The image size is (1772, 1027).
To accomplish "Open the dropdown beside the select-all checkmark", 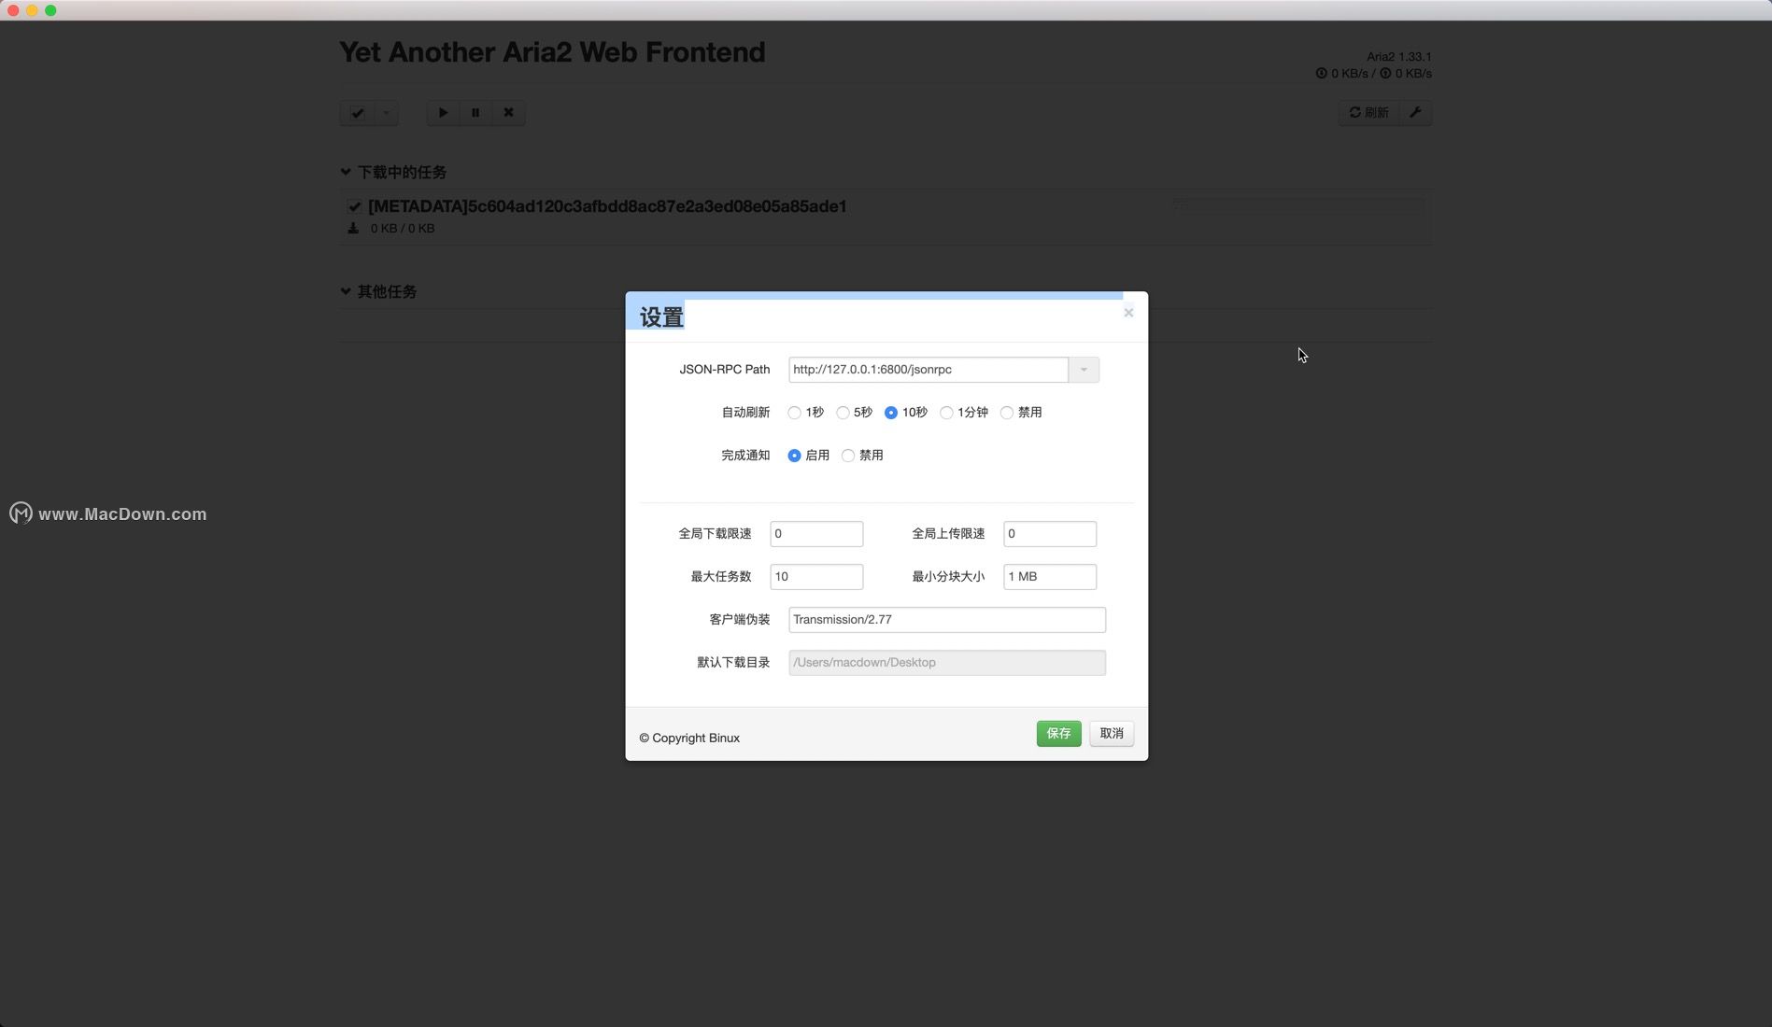I will point(386,113).
